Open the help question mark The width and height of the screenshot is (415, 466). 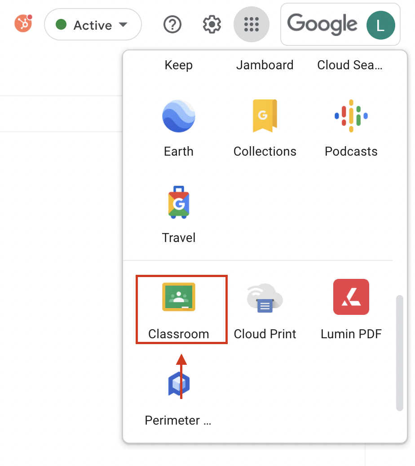point(172,24)
